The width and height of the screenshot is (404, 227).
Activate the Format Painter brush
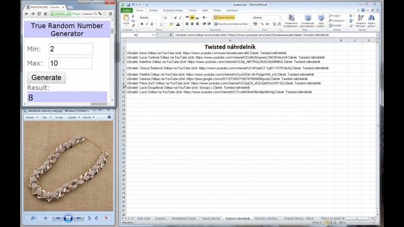tap(133, 25)
